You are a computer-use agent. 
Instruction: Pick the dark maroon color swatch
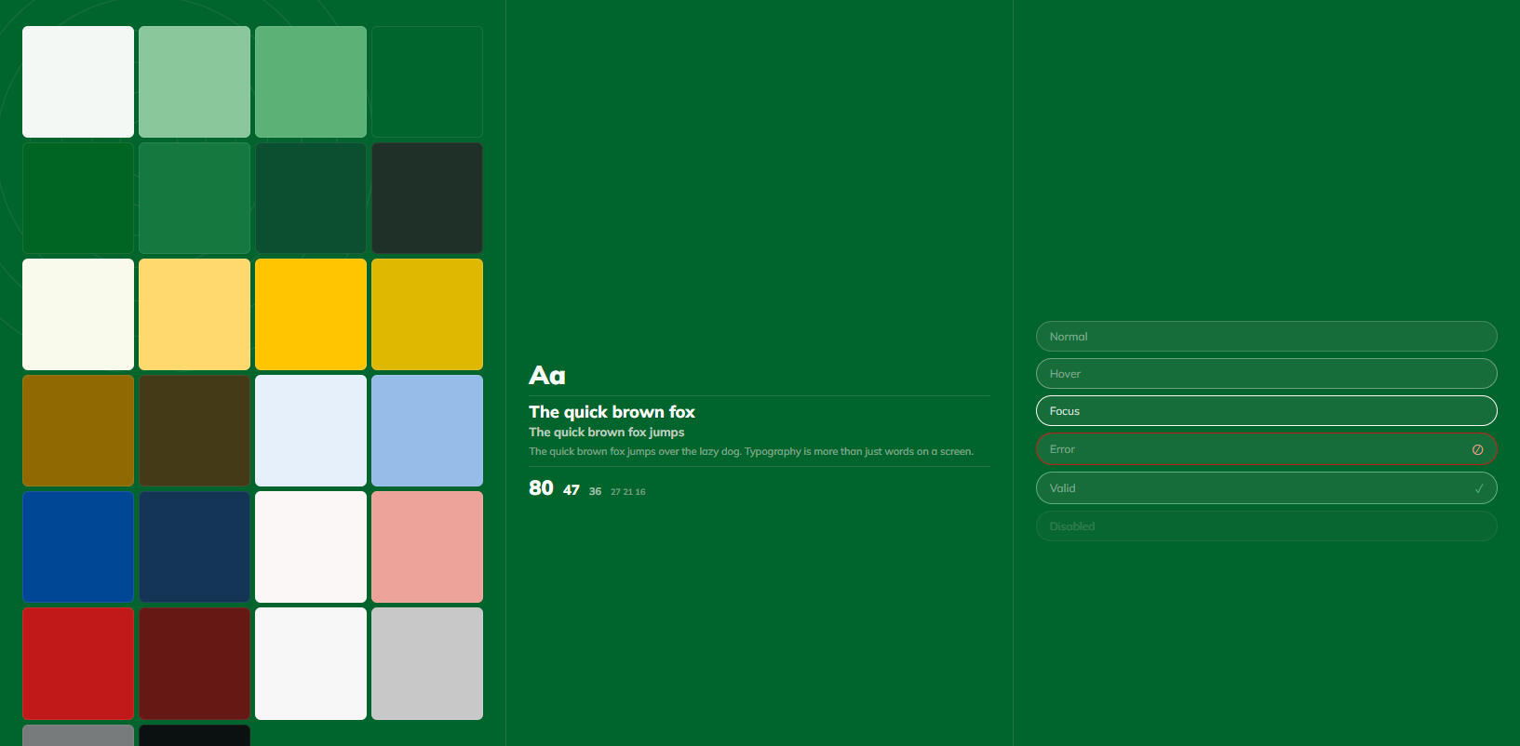(195, 663)
